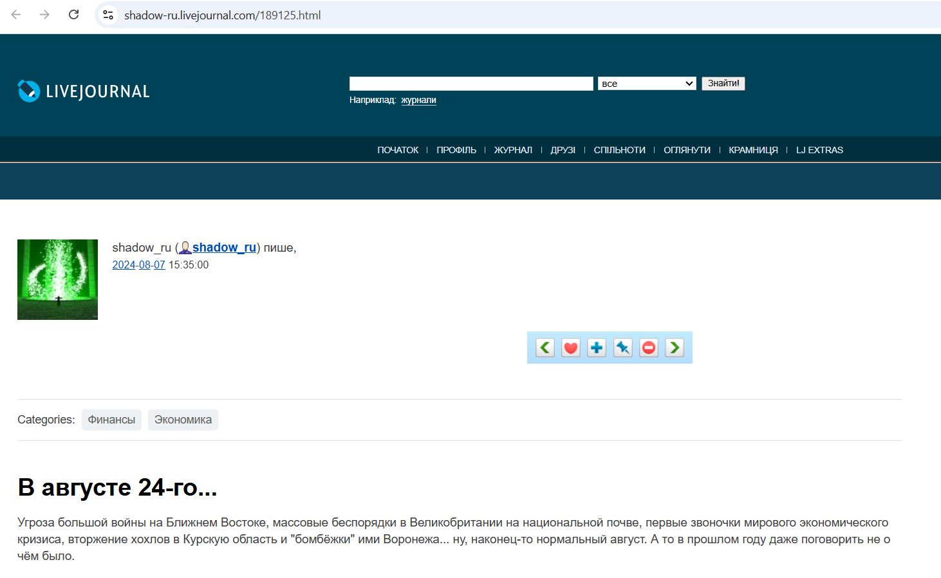The image size is (941, 578).
Task: Click the green userpic avatar thumbnail
Action: click(x=57, y=279)
